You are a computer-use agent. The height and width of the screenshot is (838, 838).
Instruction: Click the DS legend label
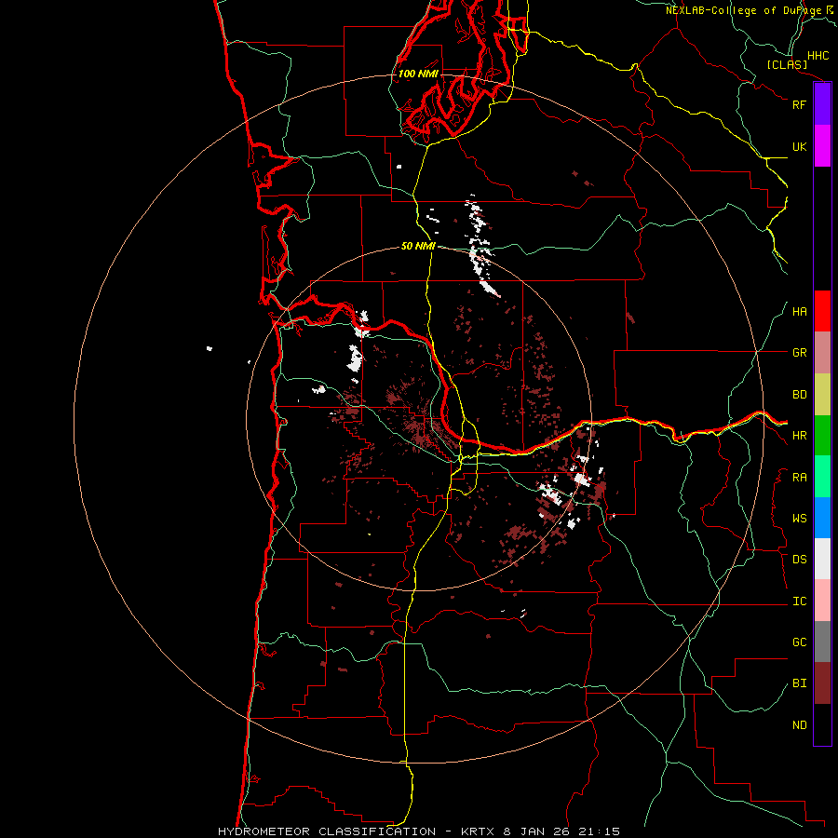[x=799, y=560]
